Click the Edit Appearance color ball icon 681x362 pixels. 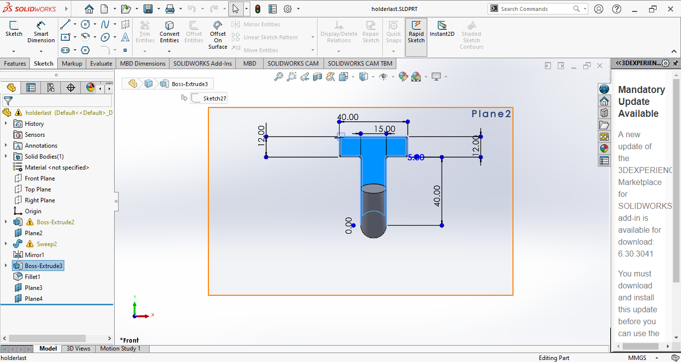(403, 77)
